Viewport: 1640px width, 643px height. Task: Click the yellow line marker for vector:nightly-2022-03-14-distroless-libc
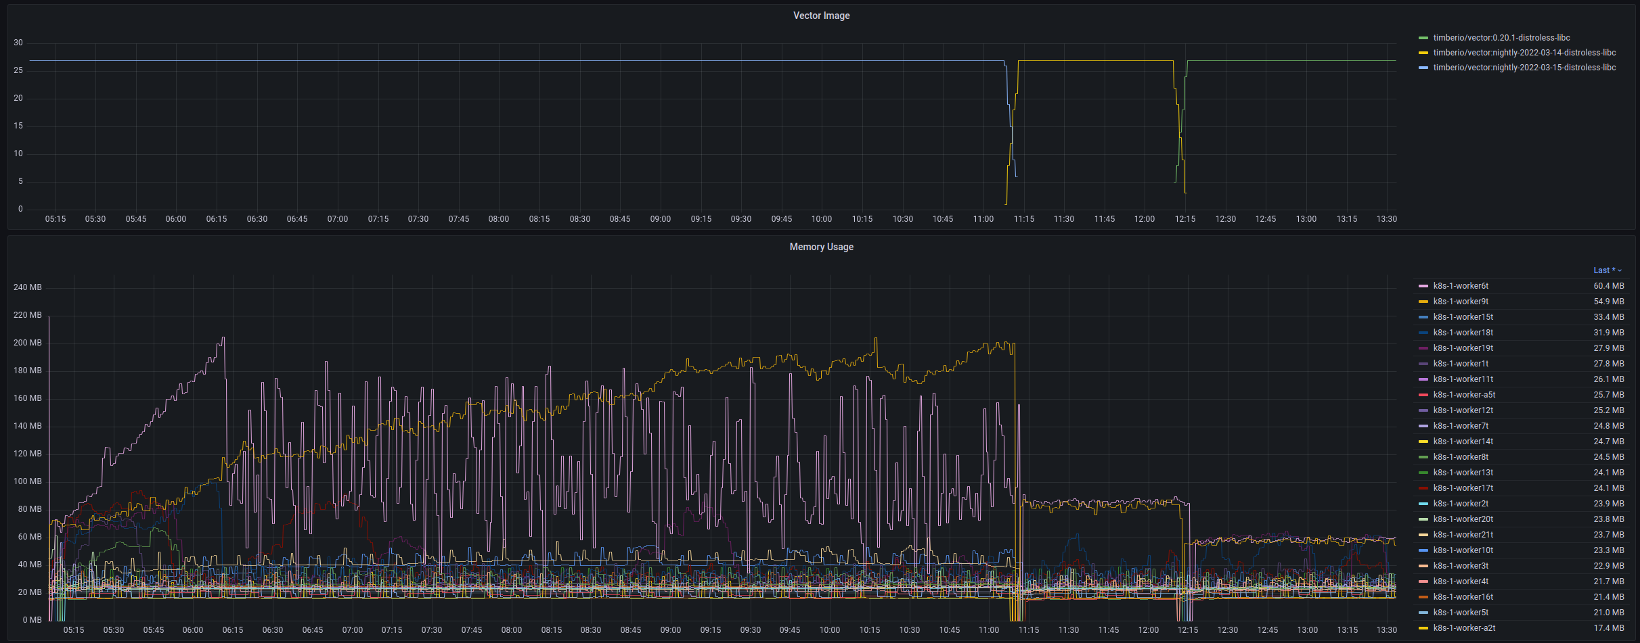point(1424,52)
